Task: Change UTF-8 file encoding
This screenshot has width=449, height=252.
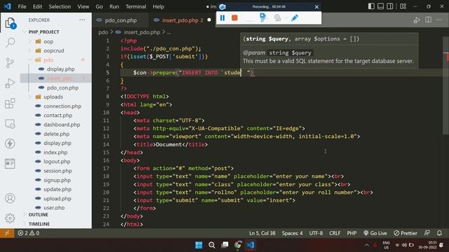Action: 316,233
